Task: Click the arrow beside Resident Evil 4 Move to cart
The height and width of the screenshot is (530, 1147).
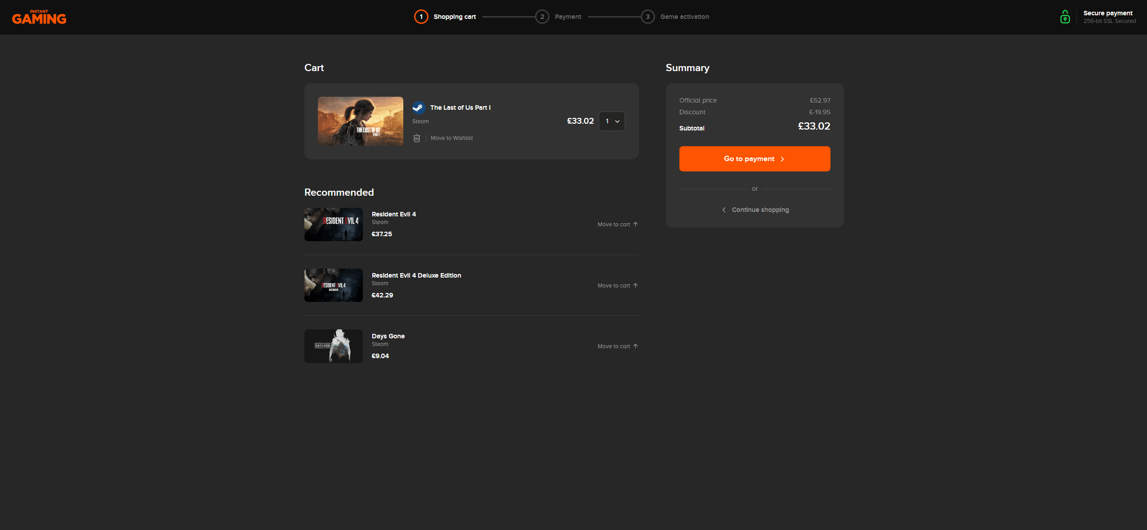Action: pyautogui.click(x=635, y=224)
